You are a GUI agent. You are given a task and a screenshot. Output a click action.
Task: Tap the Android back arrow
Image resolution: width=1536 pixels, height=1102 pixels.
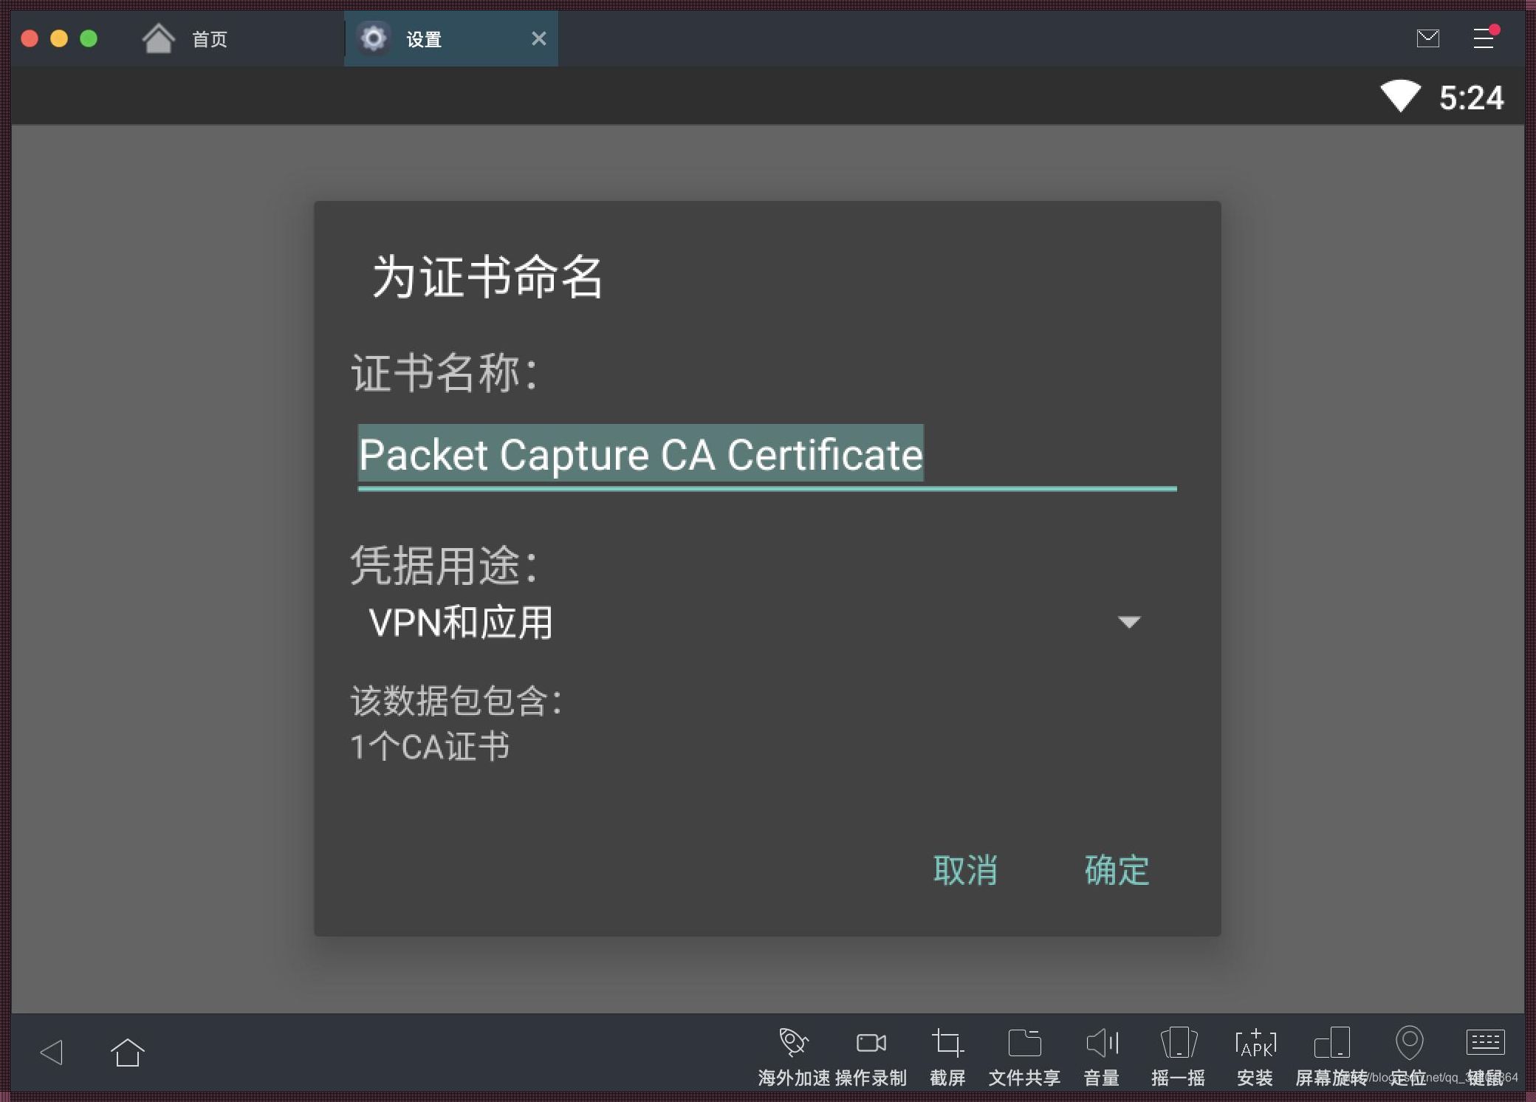pos(51,1052)
